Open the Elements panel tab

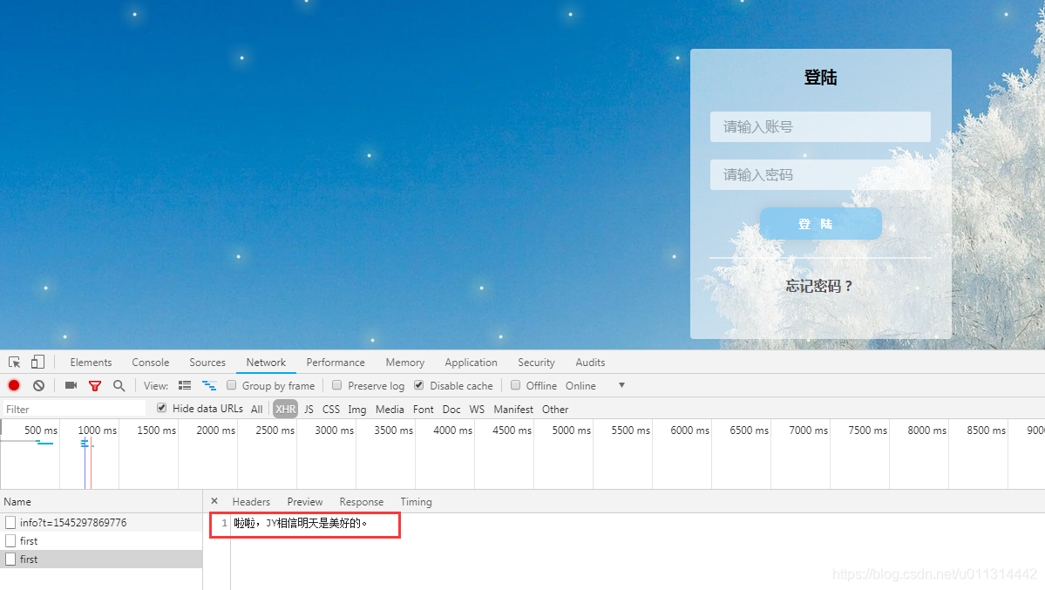[91, 362]
